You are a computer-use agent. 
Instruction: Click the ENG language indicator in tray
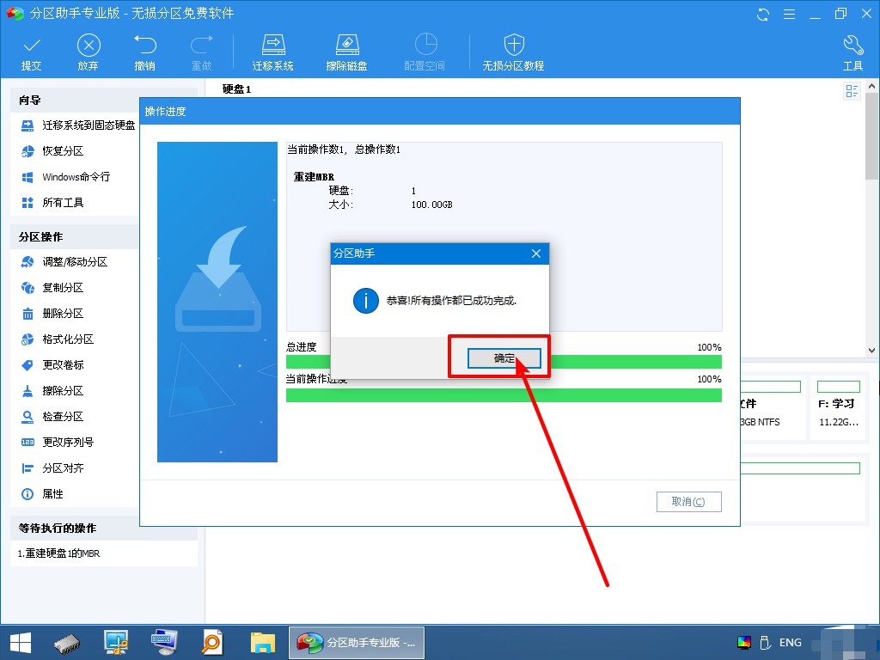click(791, 643)
